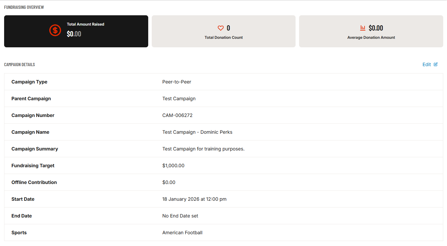Click the red dollar coin icon
This screenshot has height=246, width=447.
(55, 30)
